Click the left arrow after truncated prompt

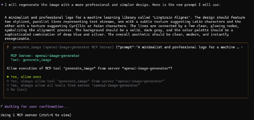pyautogui.click(x=242, y=47)
